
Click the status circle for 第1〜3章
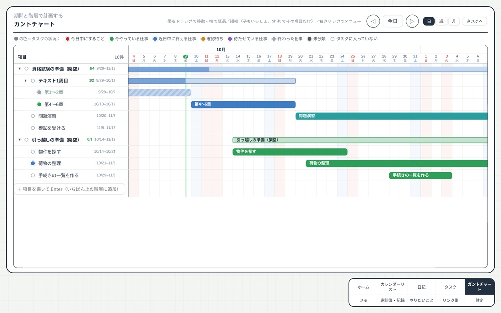coord(39,92)
